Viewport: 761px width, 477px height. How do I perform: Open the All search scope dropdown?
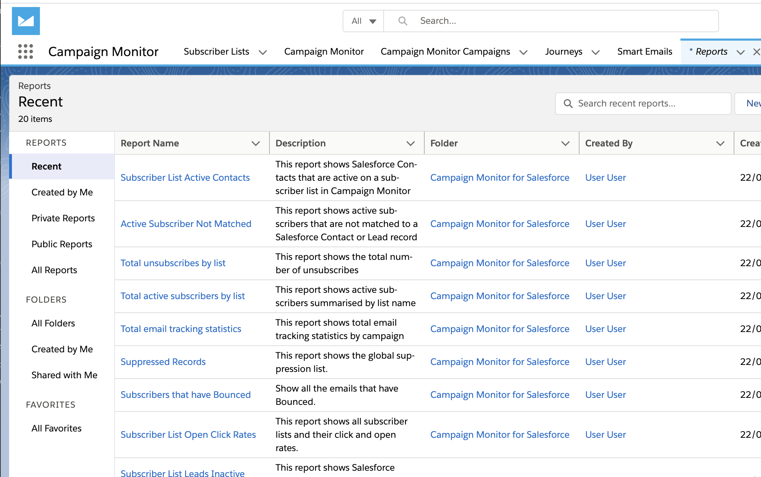363,21
